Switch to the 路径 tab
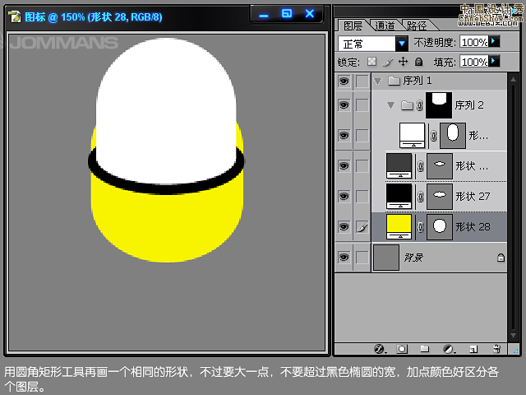 [x=417, y=26]
